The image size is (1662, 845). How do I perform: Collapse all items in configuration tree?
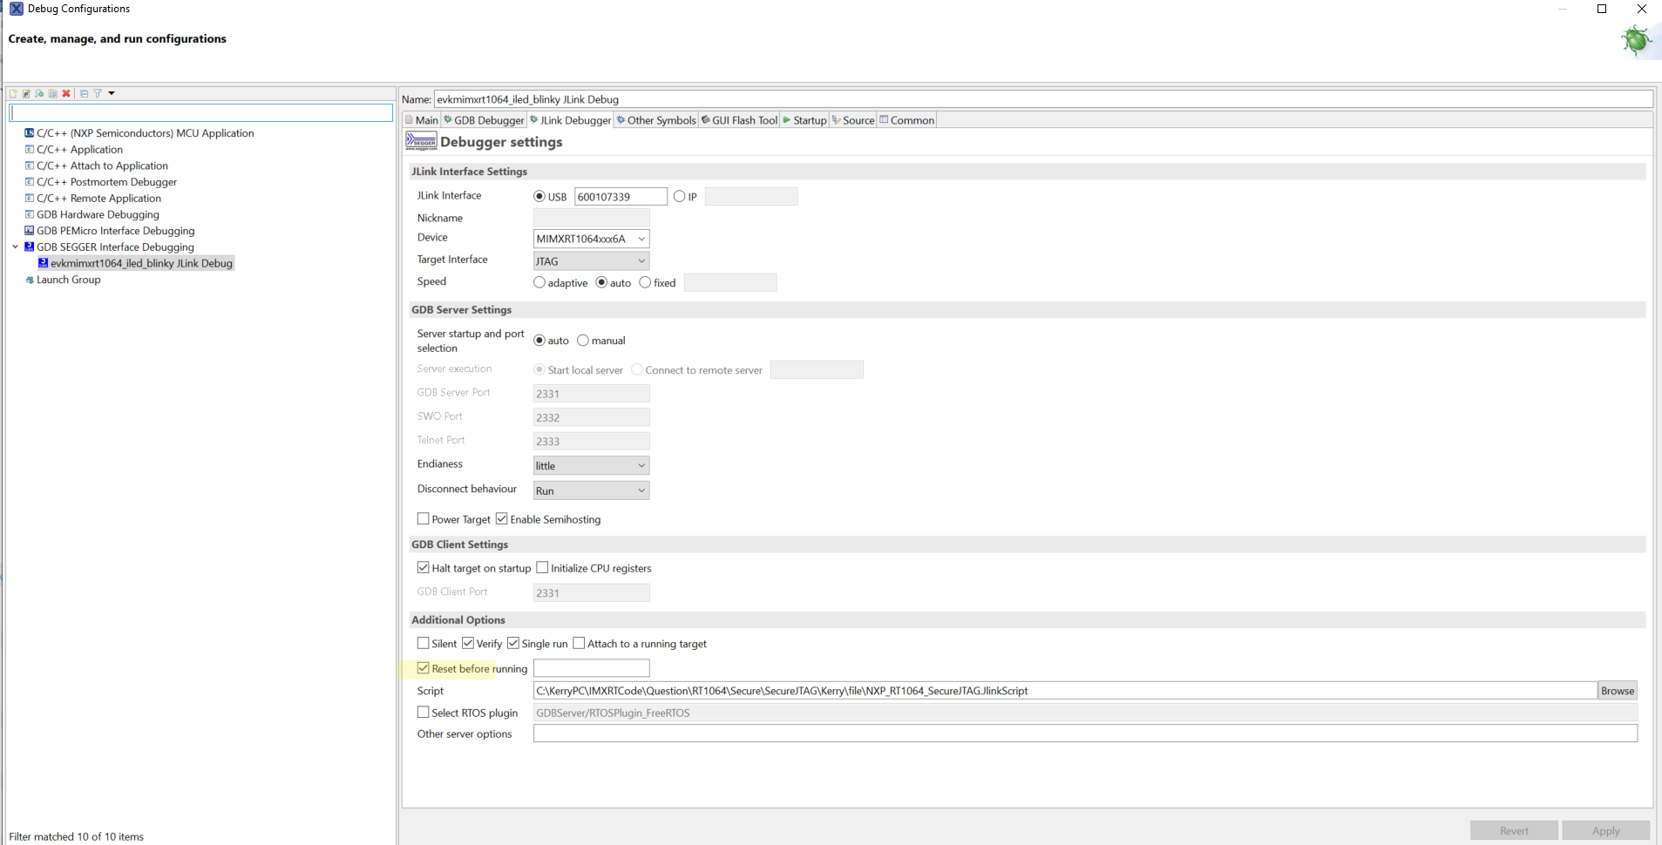84,93
